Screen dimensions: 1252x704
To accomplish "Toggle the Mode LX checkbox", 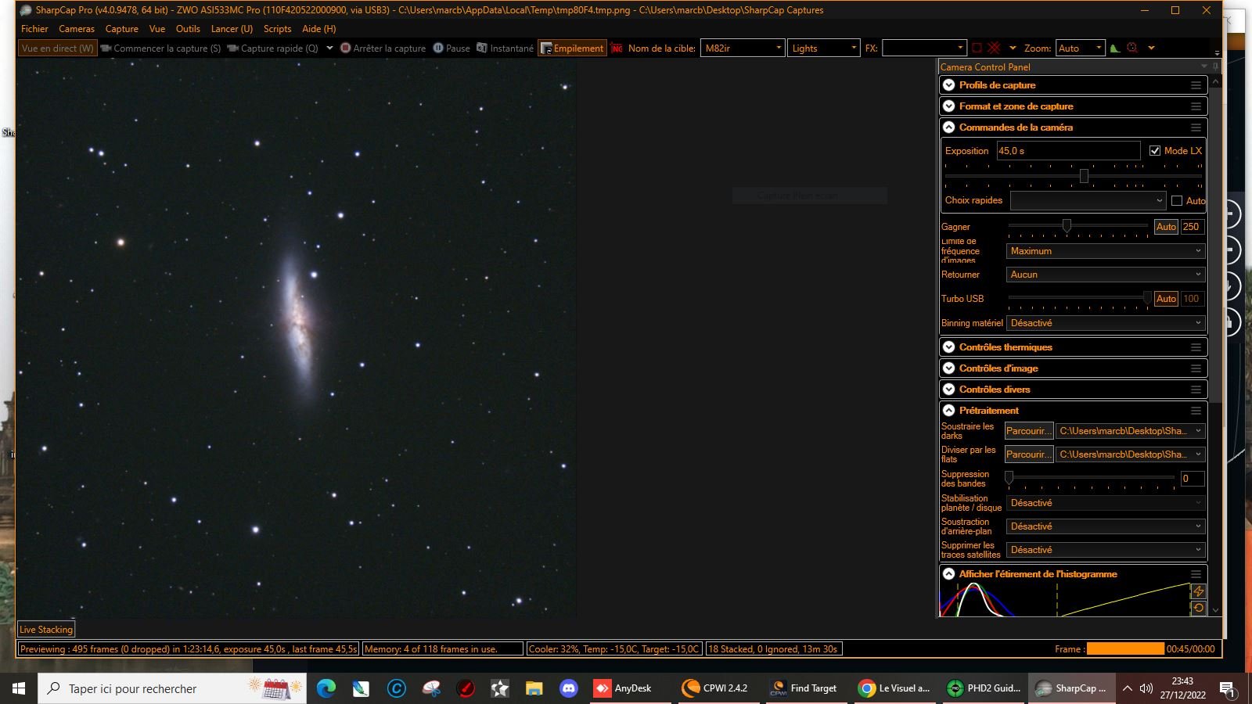I will click(1155, 151).
